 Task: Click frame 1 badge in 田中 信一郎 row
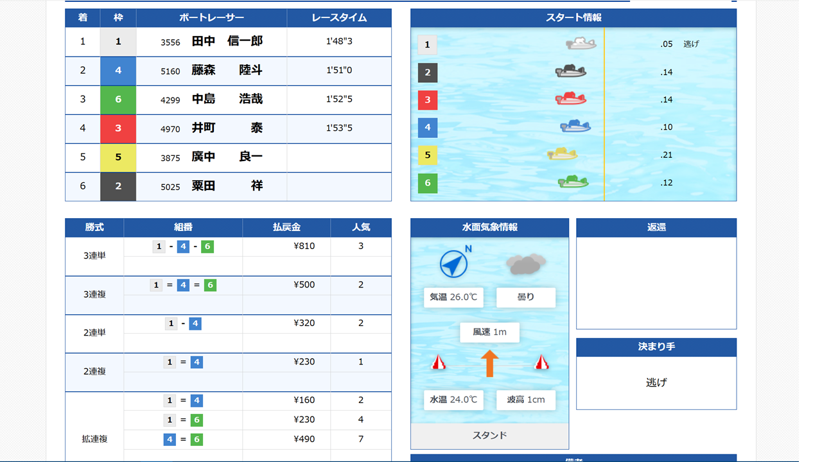click(118, 42)
